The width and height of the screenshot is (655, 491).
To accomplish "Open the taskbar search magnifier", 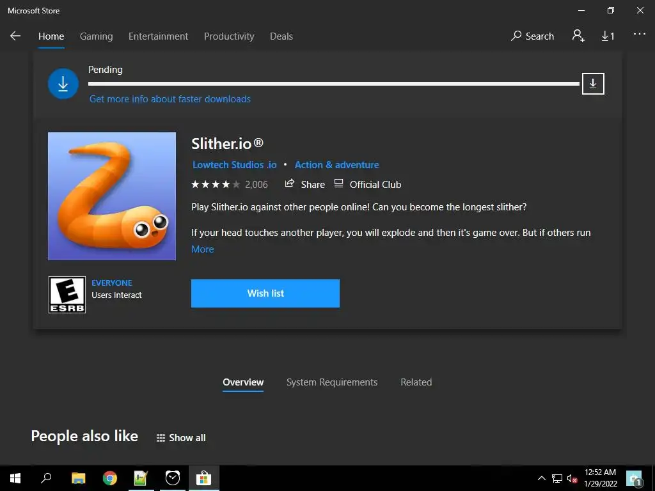I will 46,478.
